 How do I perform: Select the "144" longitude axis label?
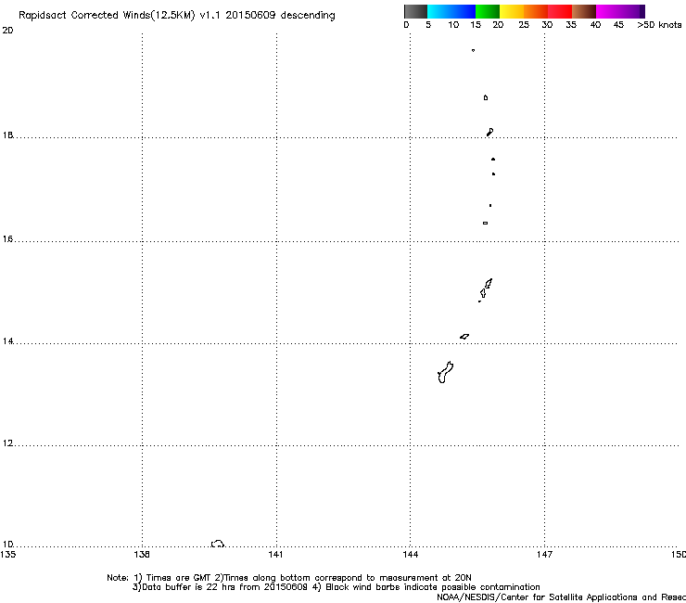click(x=411, y=555)
